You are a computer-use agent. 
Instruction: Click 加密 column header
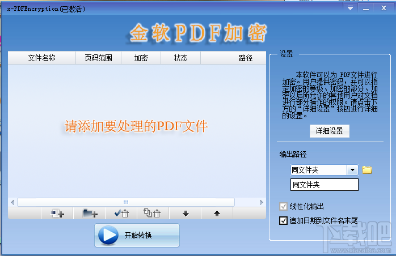pyautogui.click(x=141, y=58)
